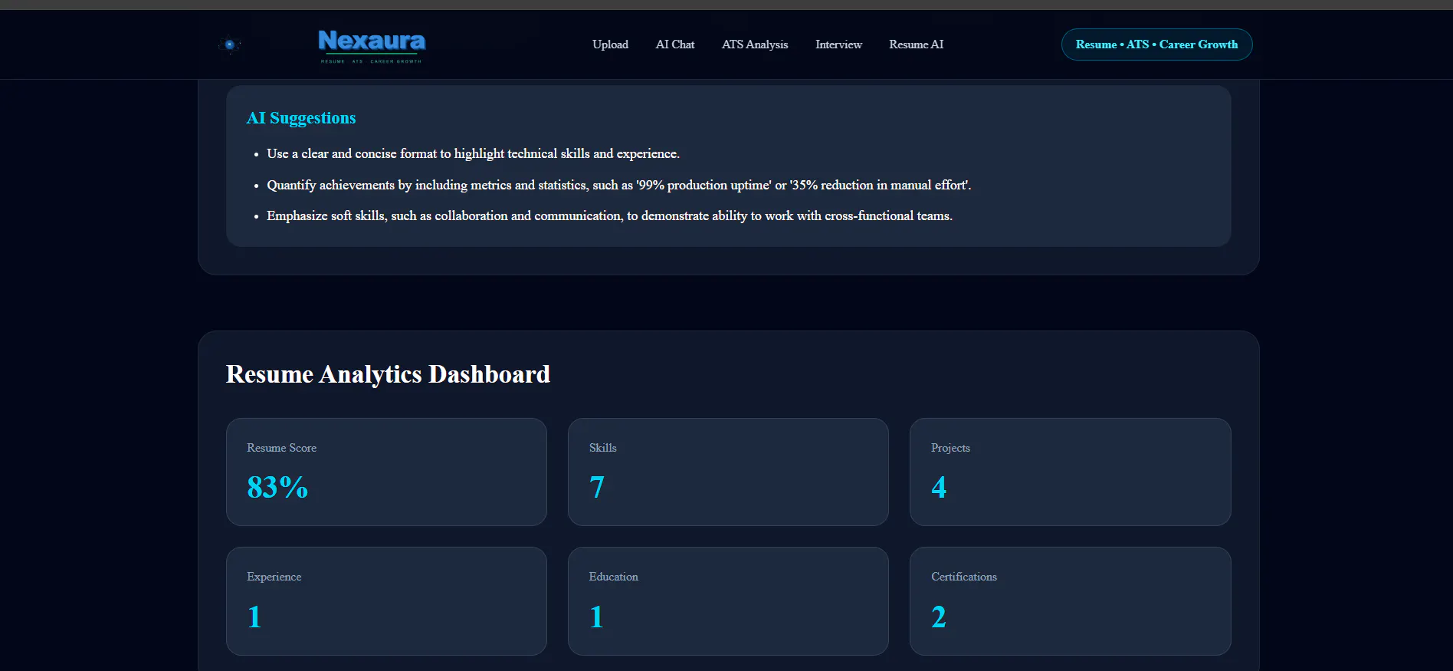Click the Education card label
Image resolution: width=1453 pixels, height=671 pixels.
(x=613, y=577)
